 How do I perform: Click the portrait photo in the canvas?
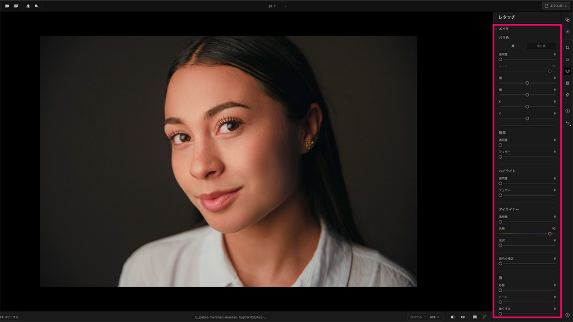tap(229, 161)
